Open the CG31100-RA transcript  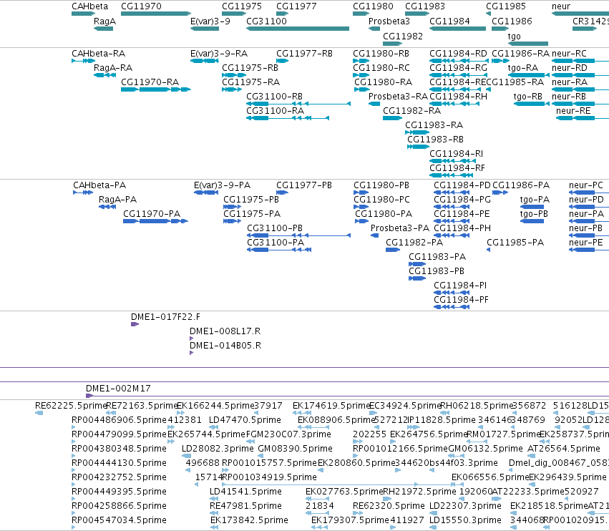point(288,118)
